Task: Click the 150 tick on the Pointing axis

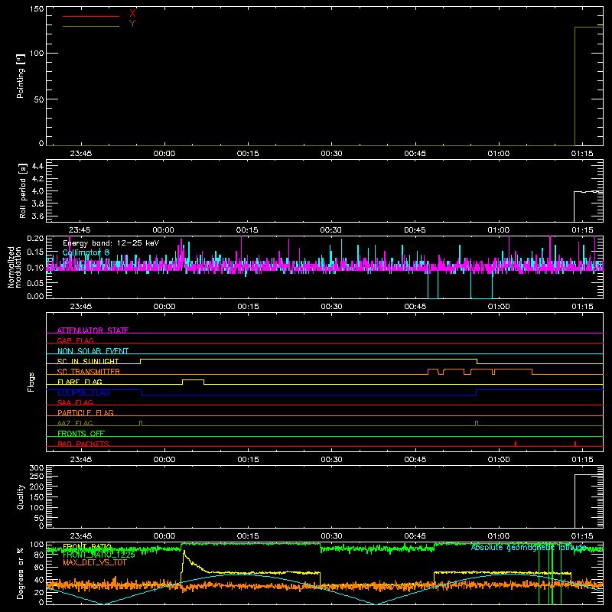Action: pos(37,9)
